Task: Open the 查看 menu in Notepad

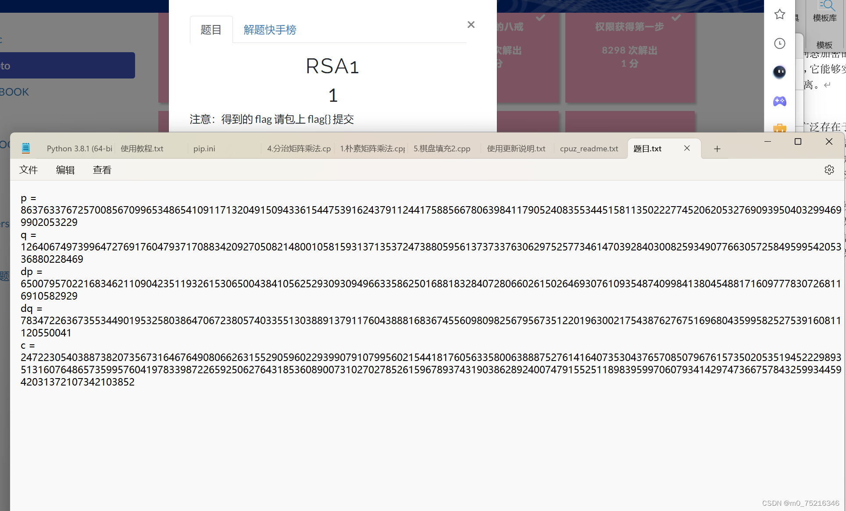Action: click(x=102, y=170)
